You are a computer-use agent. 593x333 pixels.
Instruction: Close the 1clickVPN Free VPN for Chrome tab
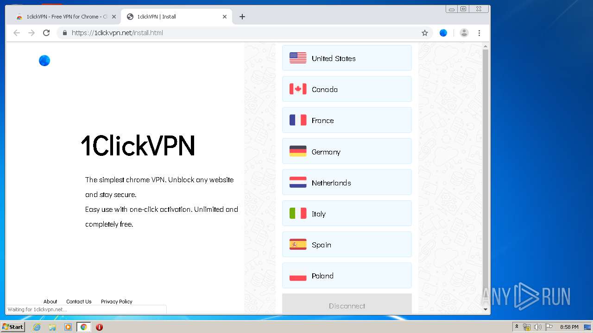pyautogui.click(x=114, y=17)
